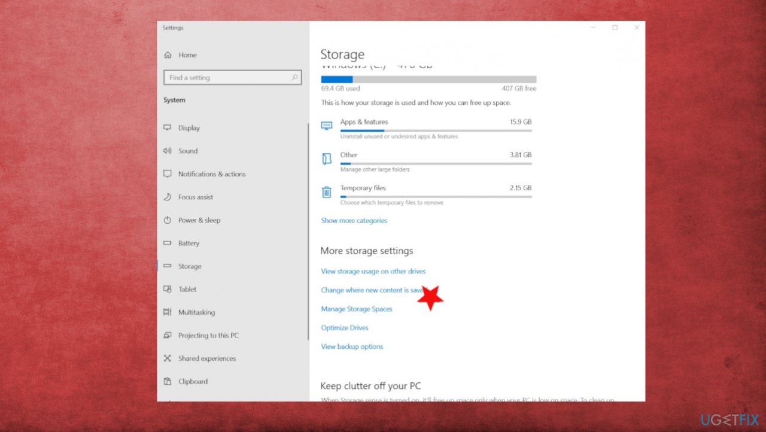This screenshot has width=766, height=432.
Task: Open Power & sleep icon
Action: 168,220
